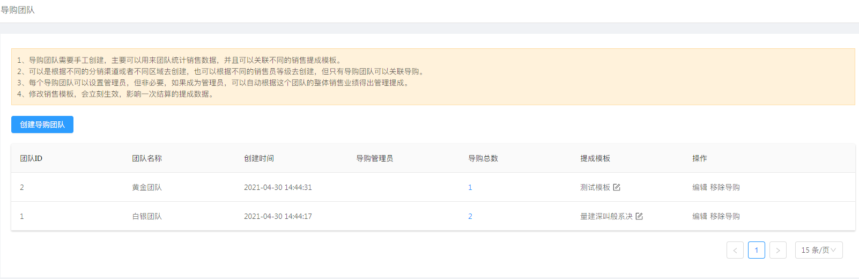Open the 15 条/页 page size dropdown

(x=819, y=250)
